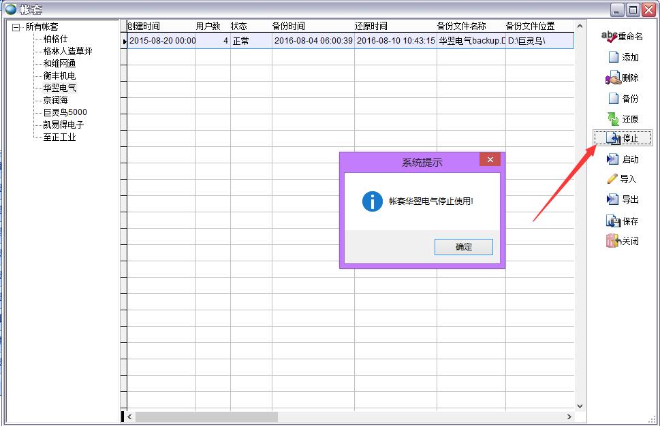Image resolution: width=660 pixels, height=426 pixels.
Task: Click the Backup (备份) icon button
Action: click(x=613, y=99)
